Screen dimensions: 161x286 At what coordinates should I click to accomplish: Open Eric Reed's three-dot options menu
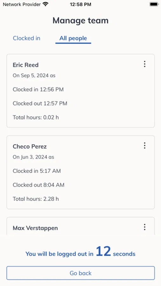[144, 64]
